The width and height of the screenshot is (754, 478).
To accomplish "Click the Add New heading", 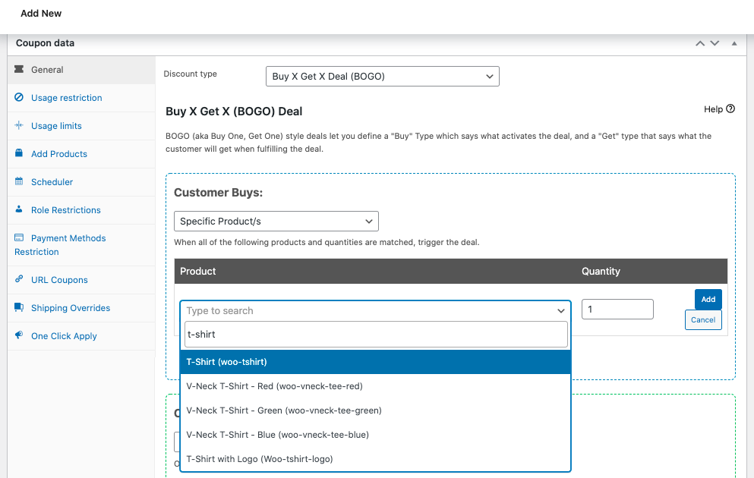I will [x=41, y=14].
